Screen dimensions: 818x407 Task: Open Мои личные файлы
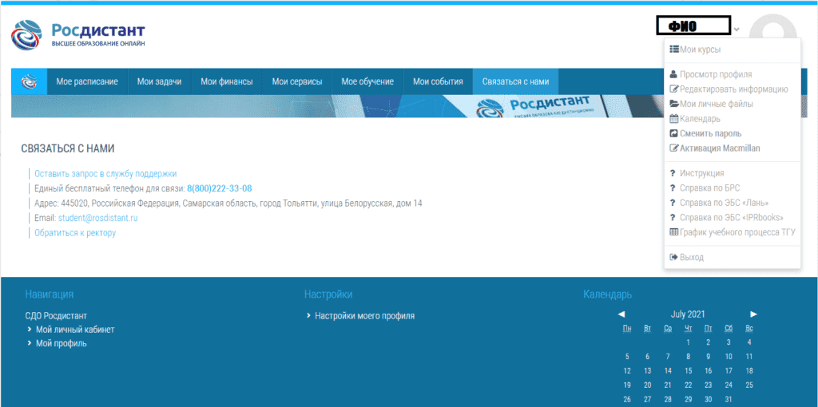click(716, 104)
